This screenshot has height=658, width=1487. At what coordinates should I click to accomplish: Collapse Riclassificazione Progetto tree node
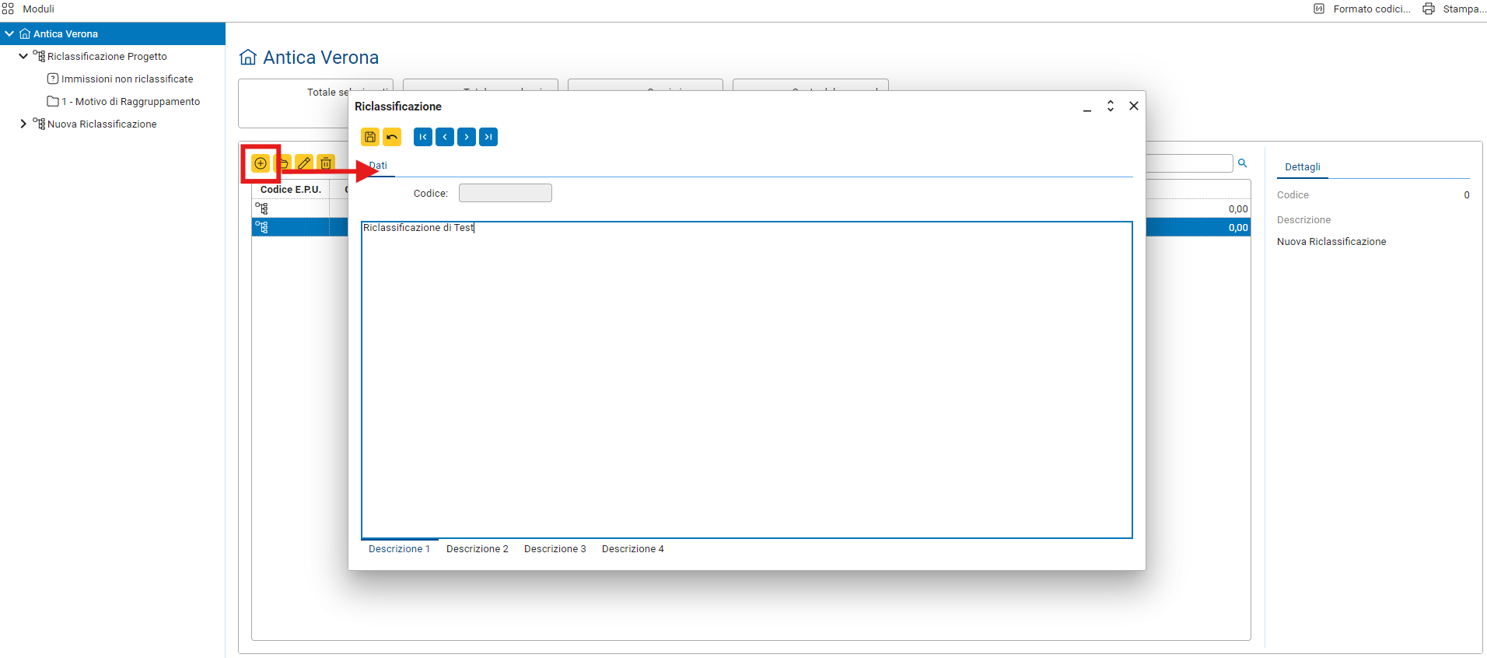coord(23,56)
